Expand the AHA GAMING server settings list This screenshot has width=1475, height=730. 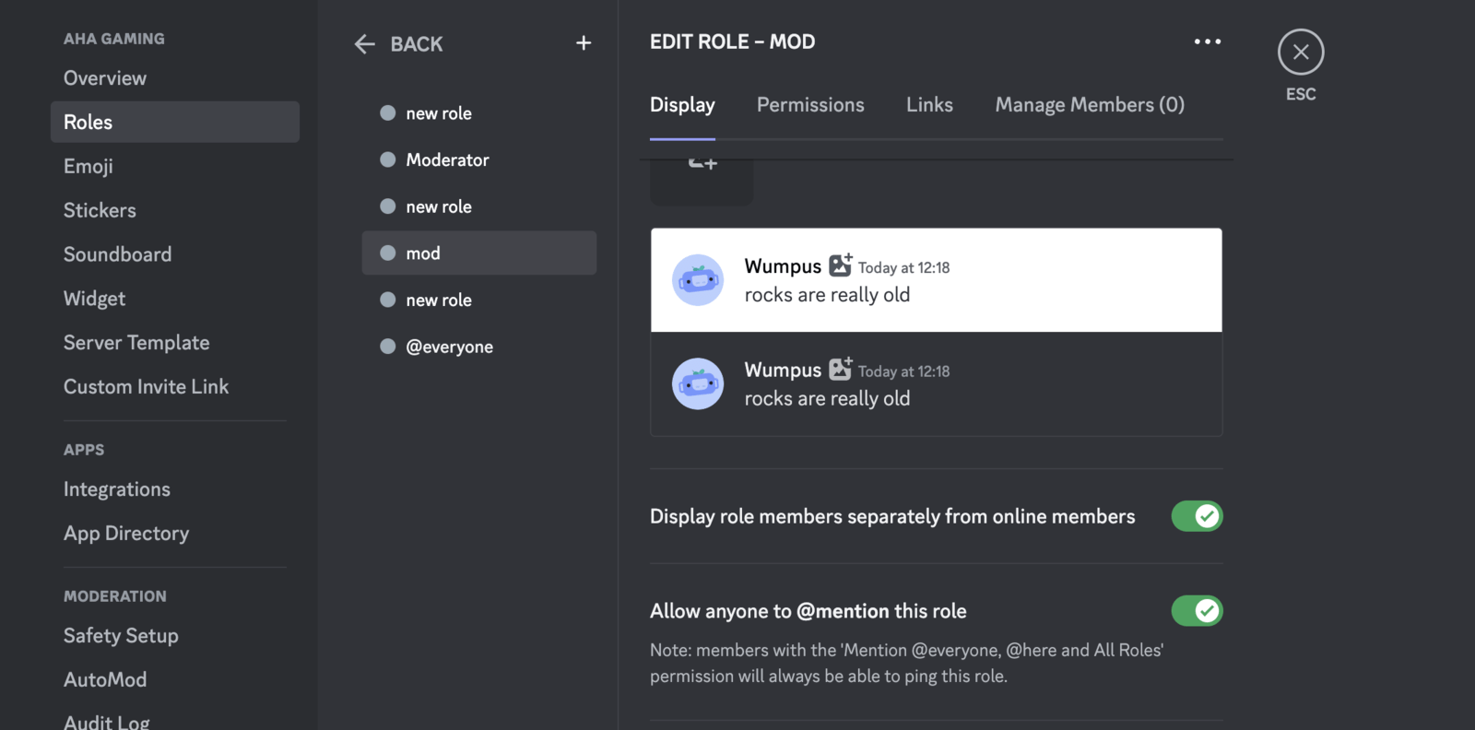click(113, 38)
